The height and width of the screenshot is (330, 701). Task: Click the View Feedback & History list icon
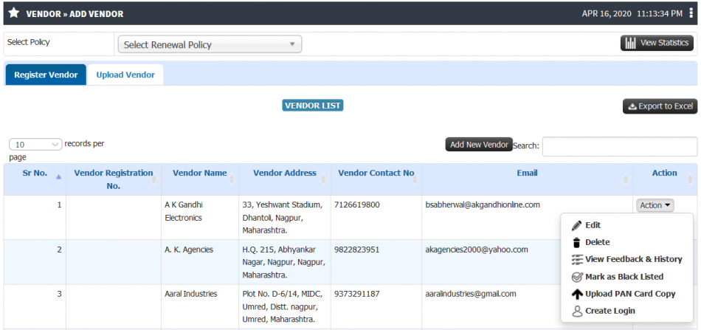[577, 259]
